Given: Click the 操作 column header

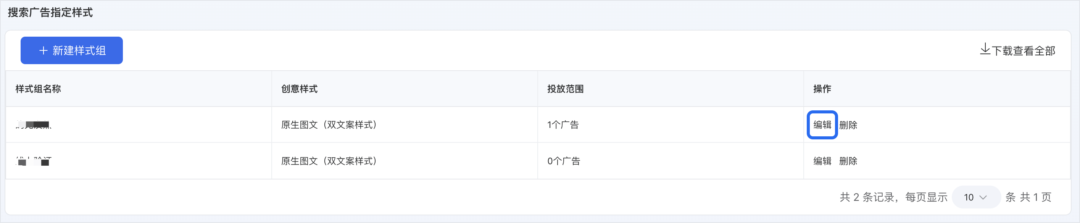Looking at the screenshot, I should 822,89.
